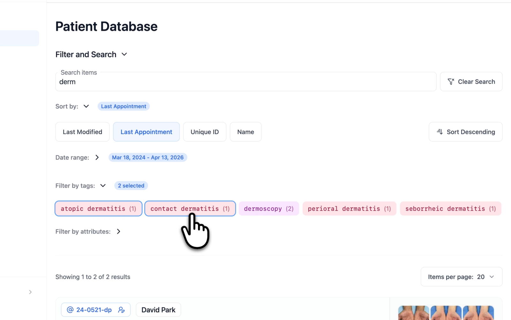511x320 pixels.
Task: Click the Clear Search button
Action: 471,82
